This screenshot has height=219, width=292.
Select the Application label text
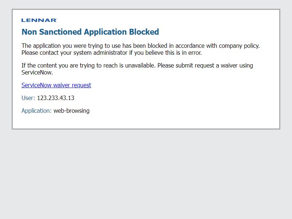36,111
